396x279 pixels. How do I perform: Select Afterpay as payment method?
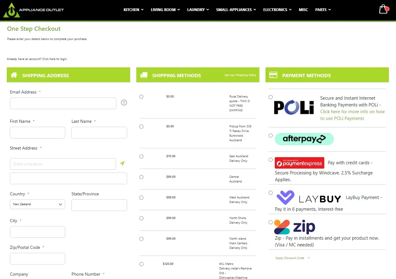point(270,135)
